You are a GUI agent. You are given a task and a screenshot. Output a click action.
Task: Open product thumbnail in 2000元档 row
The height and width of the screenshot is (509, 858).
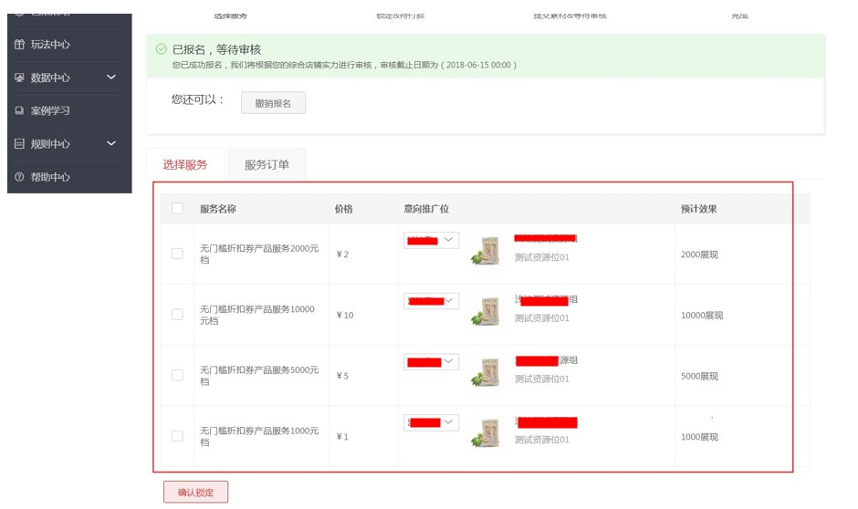tap(486, 251)
